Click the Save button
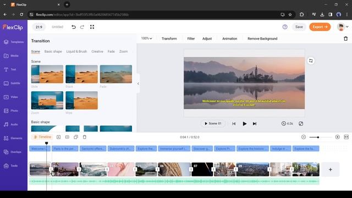 click(x=299, y=27)
